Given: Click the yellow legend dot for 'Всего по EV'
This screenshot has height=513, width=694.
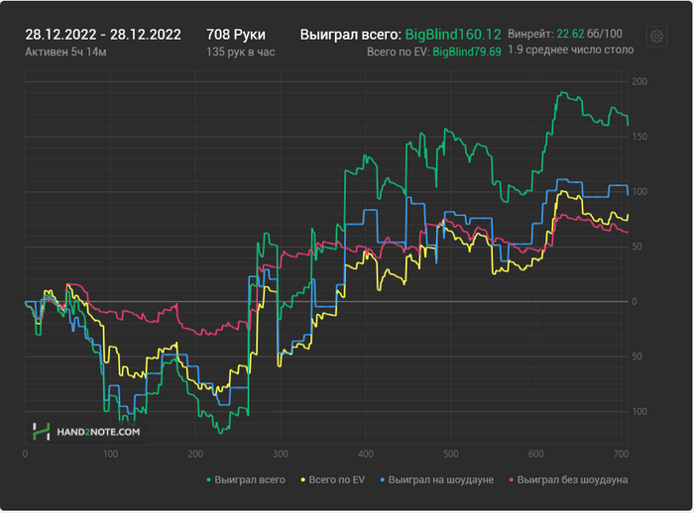Looking at the screenshot, I should coord(303,480).
